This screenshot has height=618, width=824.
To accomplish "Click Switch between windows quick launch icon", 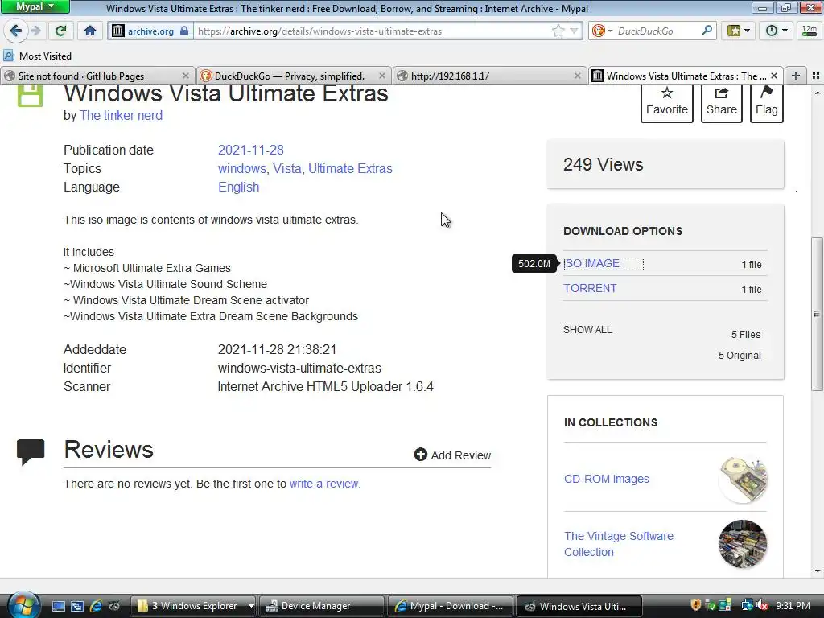I will (x=77, y=606).
